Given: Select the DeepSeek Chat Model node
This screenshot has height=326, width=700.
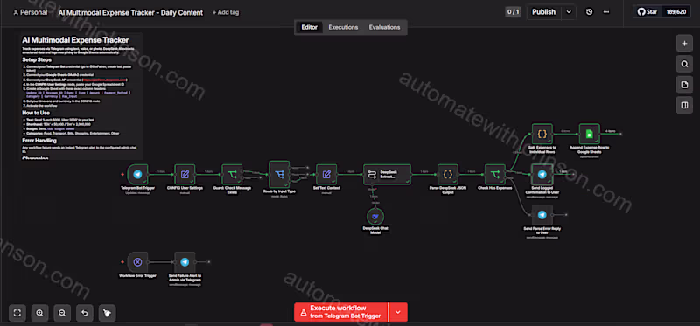Looking at the screenshot, I should click(375, 217).
